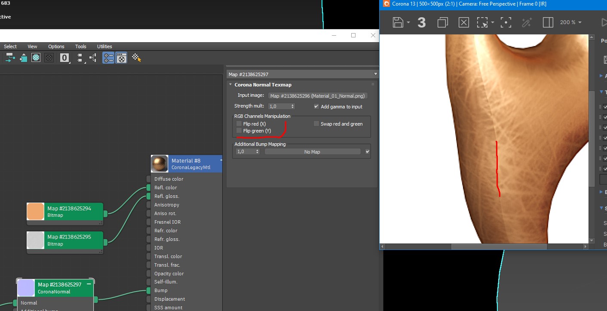The image size is (607, 311).
Task: Click the copy to clipboard icon in VFB
Action: [x=442, y=22]
